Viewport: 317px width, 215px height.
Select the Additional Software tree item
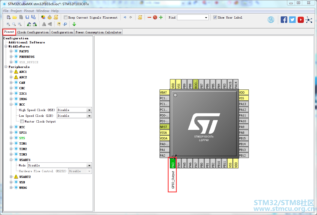click(27, 42)
